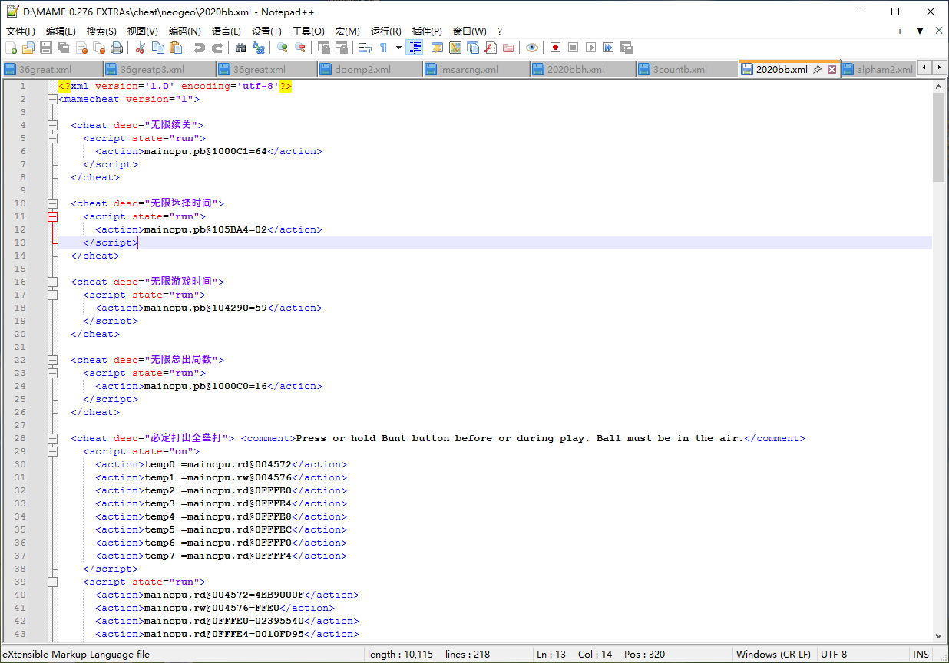Pin the 2020bb.xml tab
This screenshot has height=663, width=949.
point(818,69)
